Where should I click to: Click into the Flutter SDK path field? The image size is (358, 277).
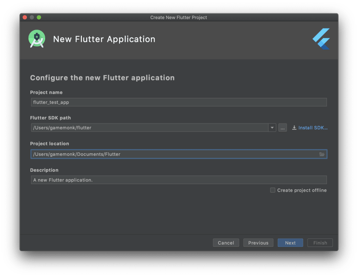click(x=150, y=128)
